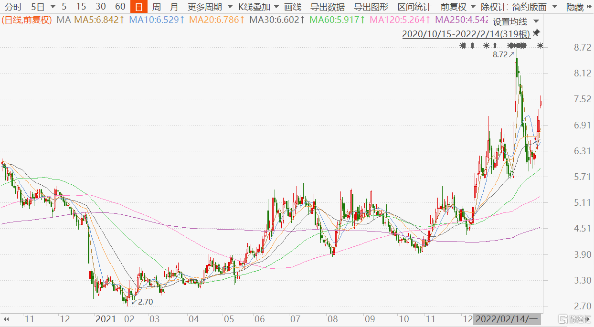Click the rightmost event marker near 8.72
The image size is (594, 327).
coord(540,46)
